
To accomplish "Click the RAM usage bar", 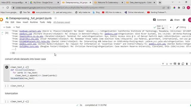I will click(165, 26).
